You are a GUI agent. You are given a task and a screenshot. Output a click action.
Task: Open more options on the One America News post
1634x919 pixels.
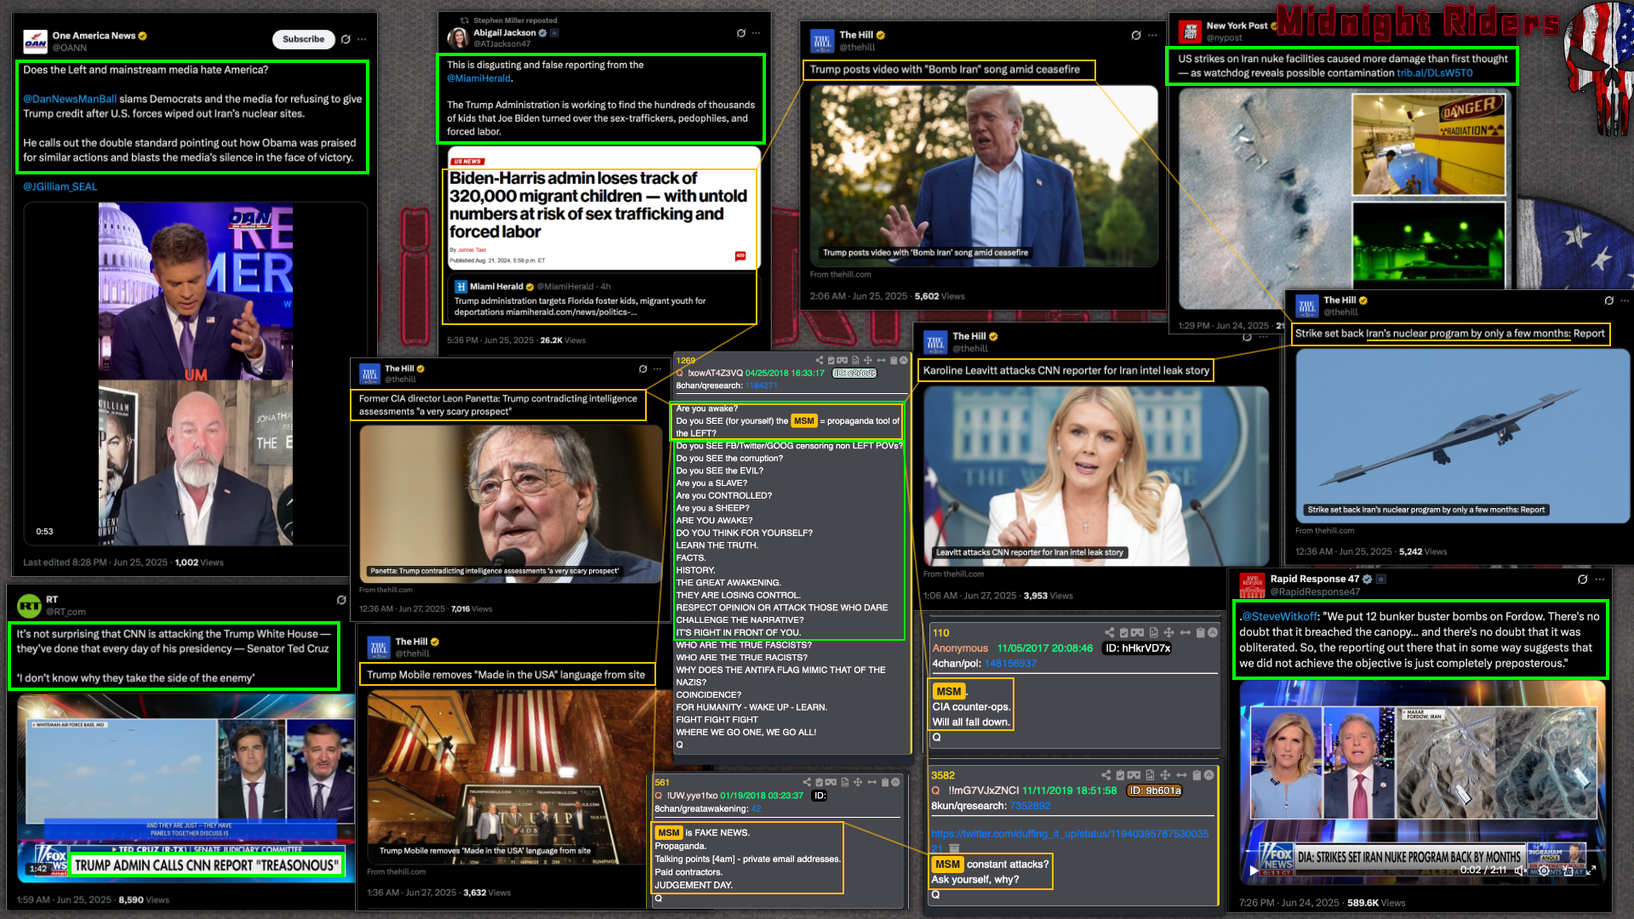[x=362, y=39]
